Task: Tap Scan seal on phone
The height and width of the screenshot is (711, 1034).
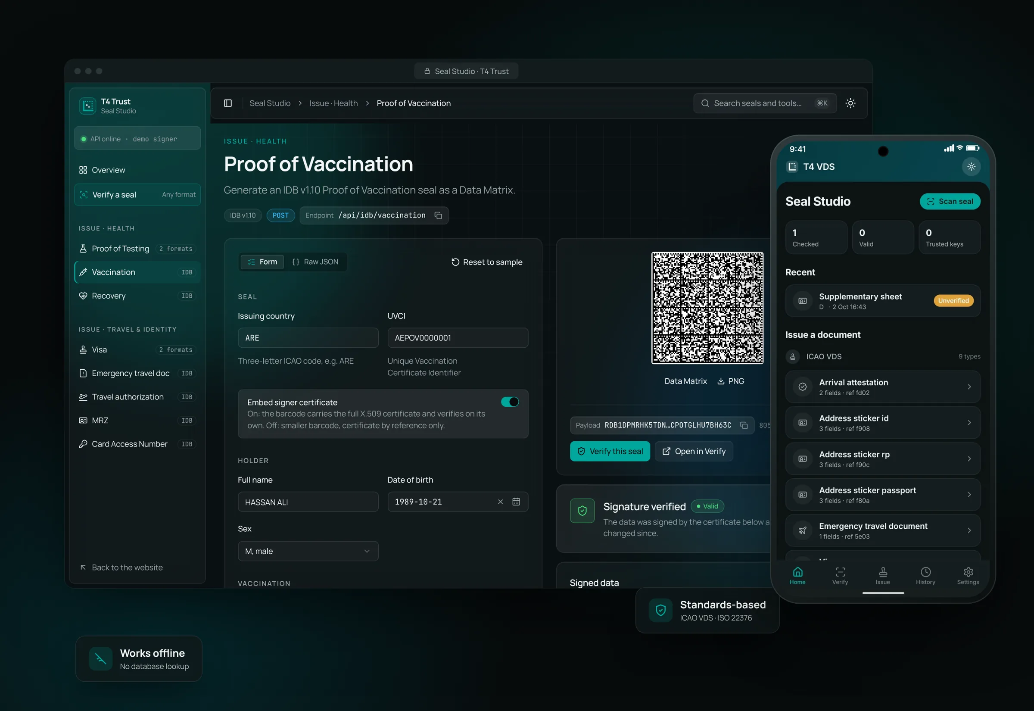Action: pyautogui.click(x=950, y=202)
